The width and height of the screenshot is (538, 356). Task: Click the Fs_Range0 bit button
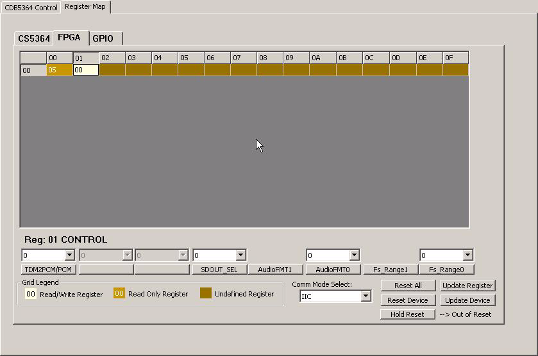pyautogui.click(x=446, y=270)
